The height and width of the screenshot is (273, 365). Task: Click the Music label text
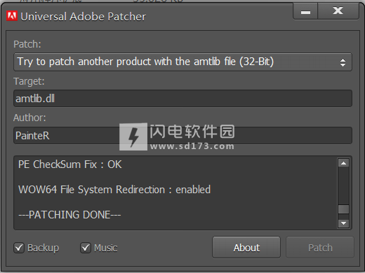click(x=106, y=248)
